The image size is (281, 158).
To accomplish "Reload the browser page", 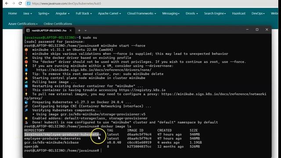I will (20, 4).
